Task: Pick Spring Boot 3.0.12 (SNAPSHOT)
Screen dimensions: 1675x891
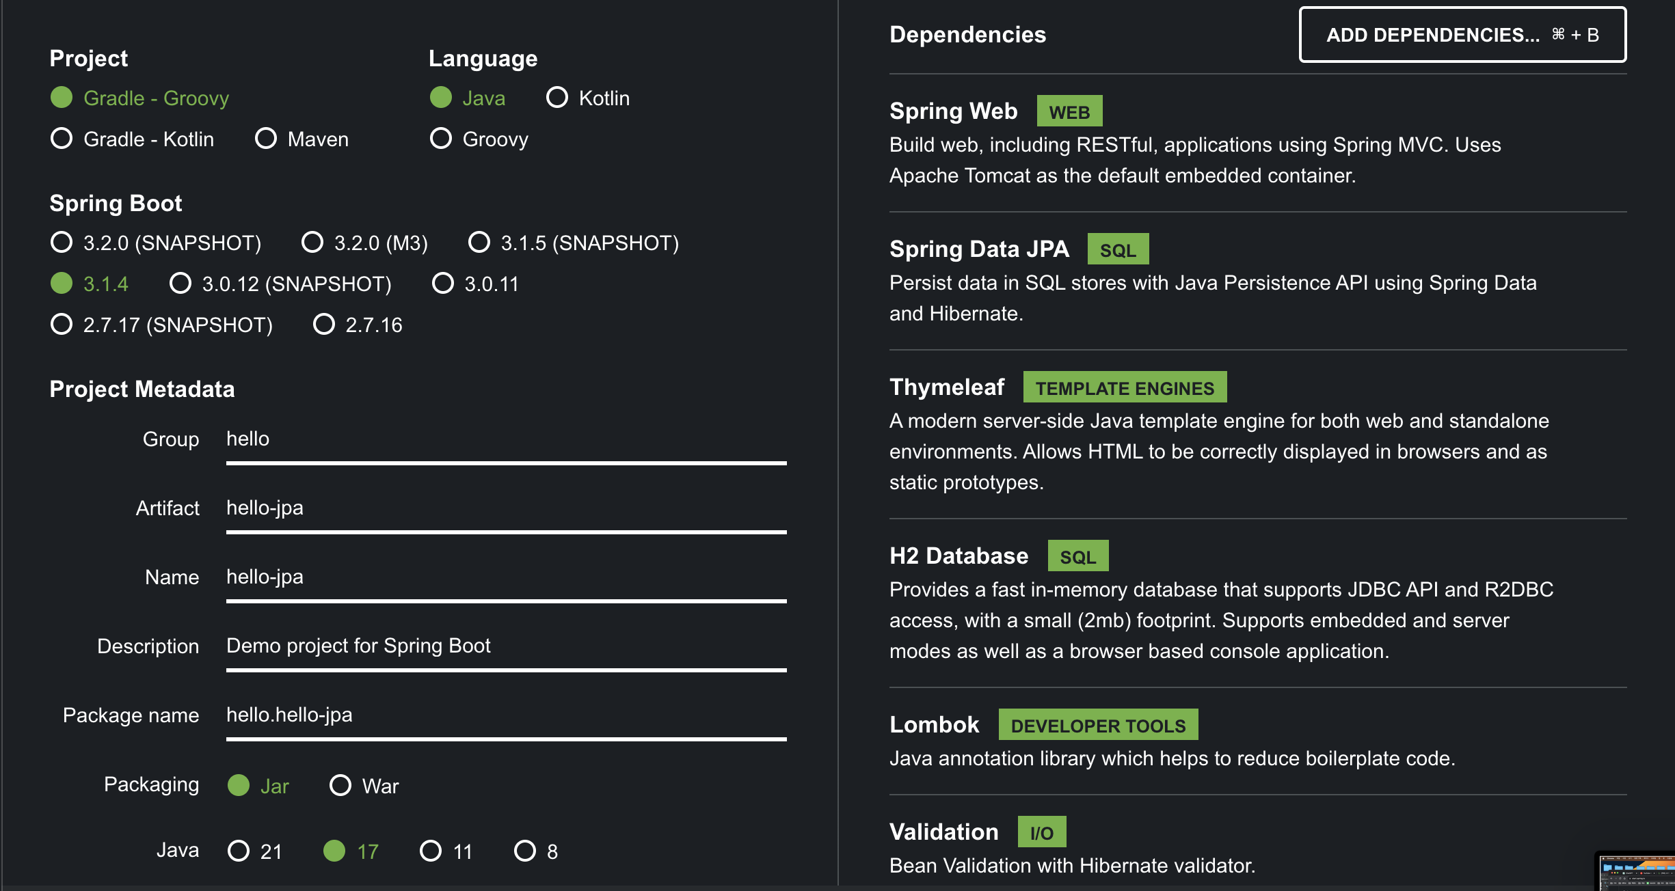Action: pos(280,284)
